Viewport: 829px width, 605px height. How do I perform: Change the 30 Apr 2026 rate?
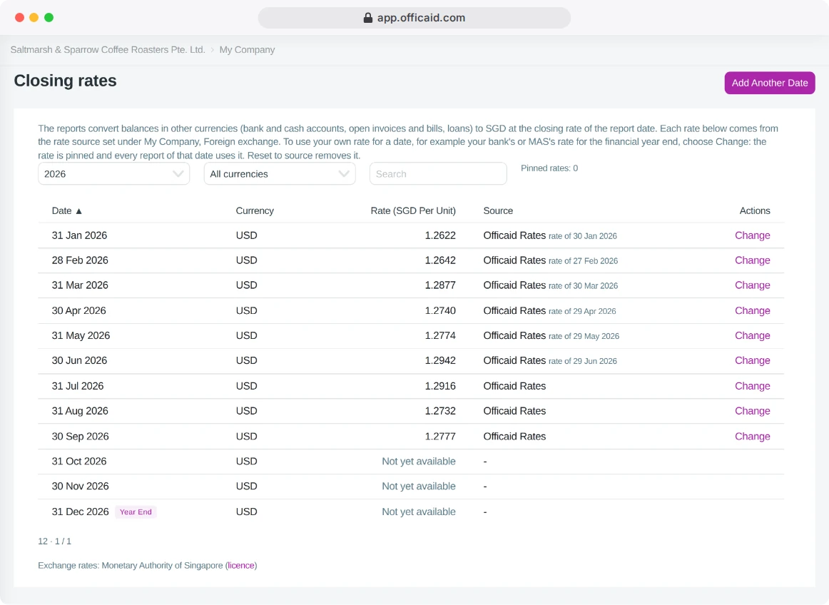pos(753,310)
